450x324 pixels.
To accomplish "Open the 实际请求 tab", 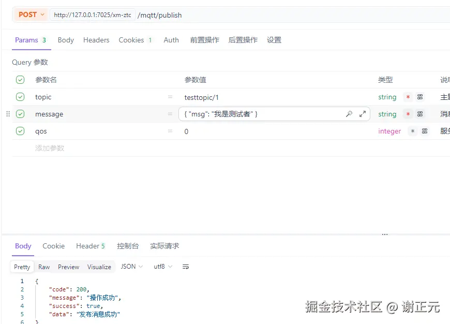I will [164, 246].
